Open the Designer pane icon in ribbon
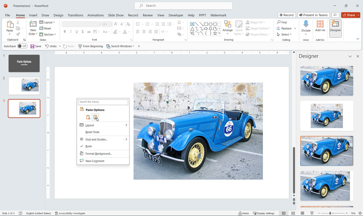This screenshot has height=216, width=363. 335,28
